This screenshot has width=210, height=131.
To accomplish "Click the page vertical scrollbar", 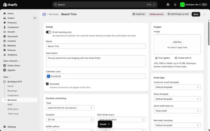I will 209,34.
